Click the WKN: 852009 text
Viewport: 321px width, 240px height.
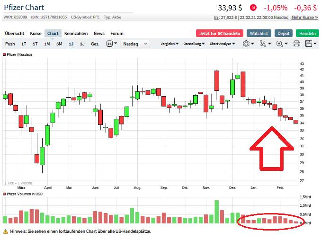click(x=15, y=17)
